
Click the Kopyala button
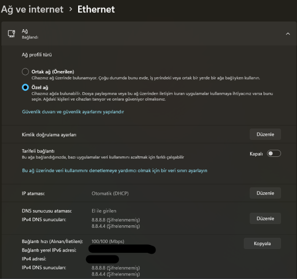[x=262, y=243]
